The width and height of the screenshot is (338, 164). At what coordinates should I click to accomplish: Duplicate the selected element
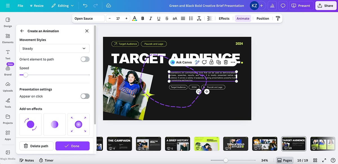pyautogui.click(x=218, y=62)
